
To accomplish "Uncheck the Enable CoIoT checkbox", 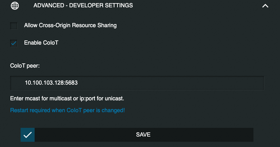I will coord(14,43).
